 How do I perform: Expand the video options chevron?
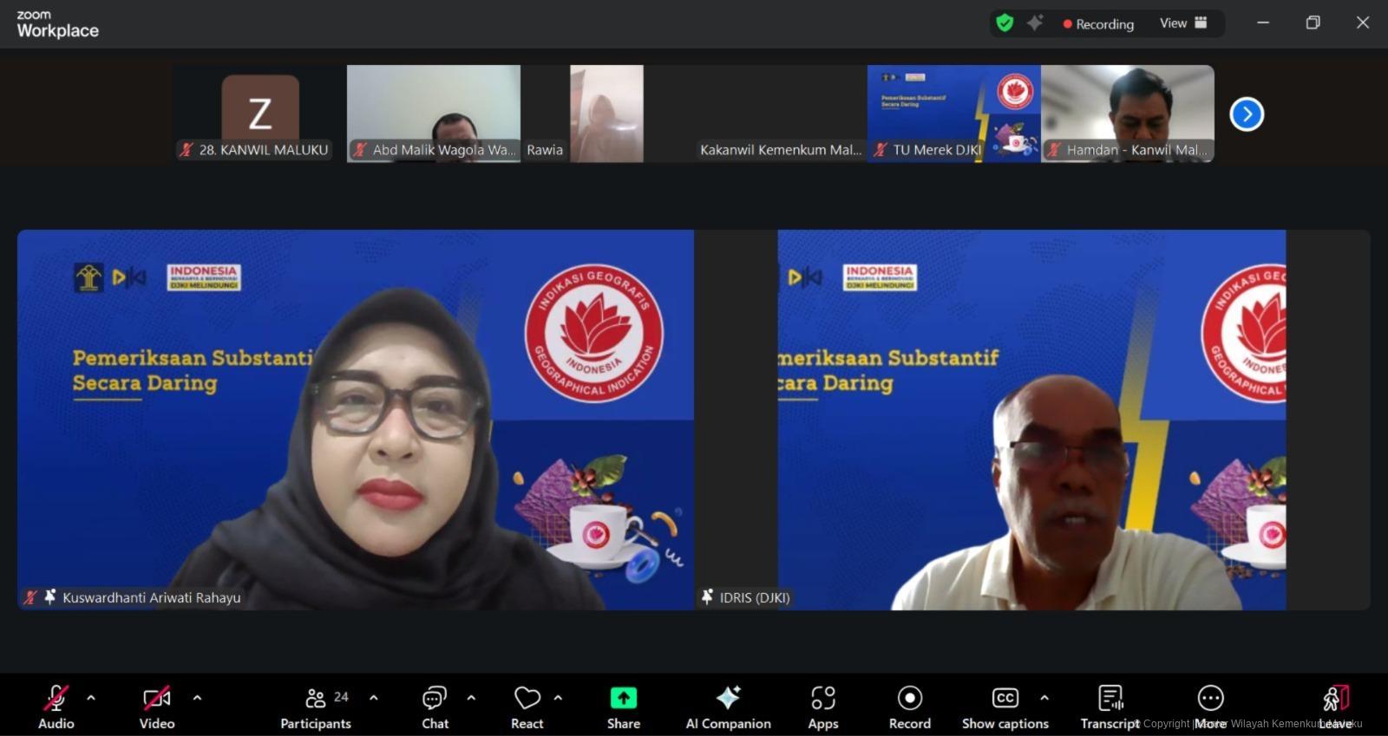coord(197,697)
